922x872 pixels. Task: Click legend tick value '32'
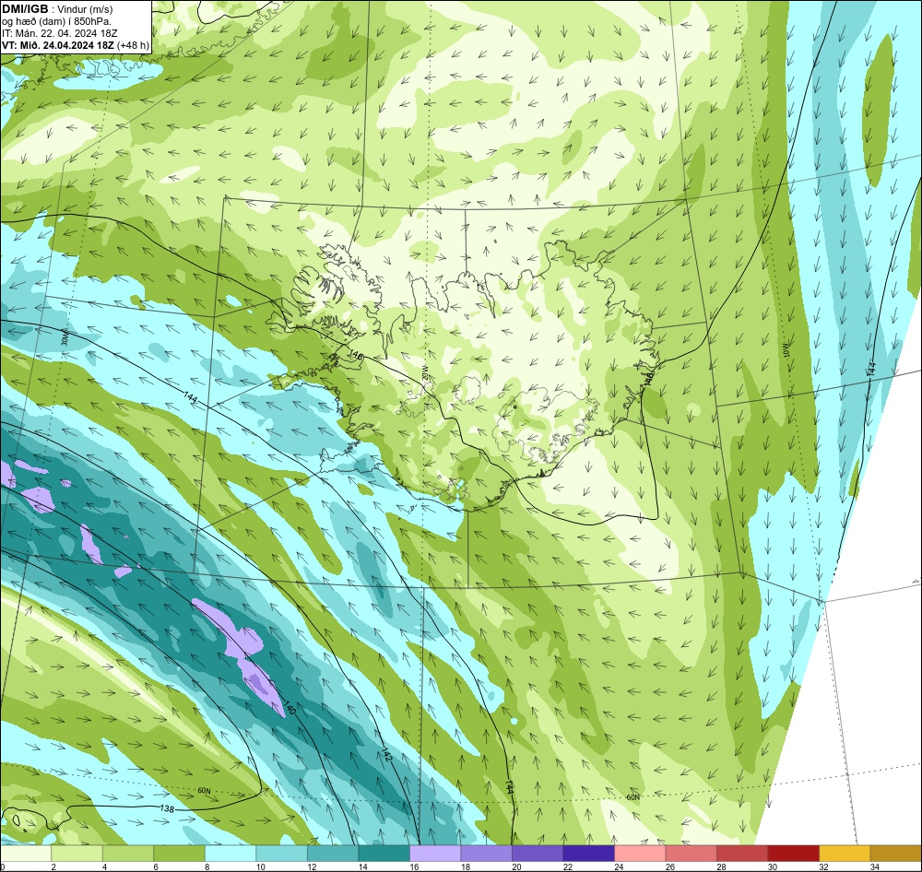(823, 866)
